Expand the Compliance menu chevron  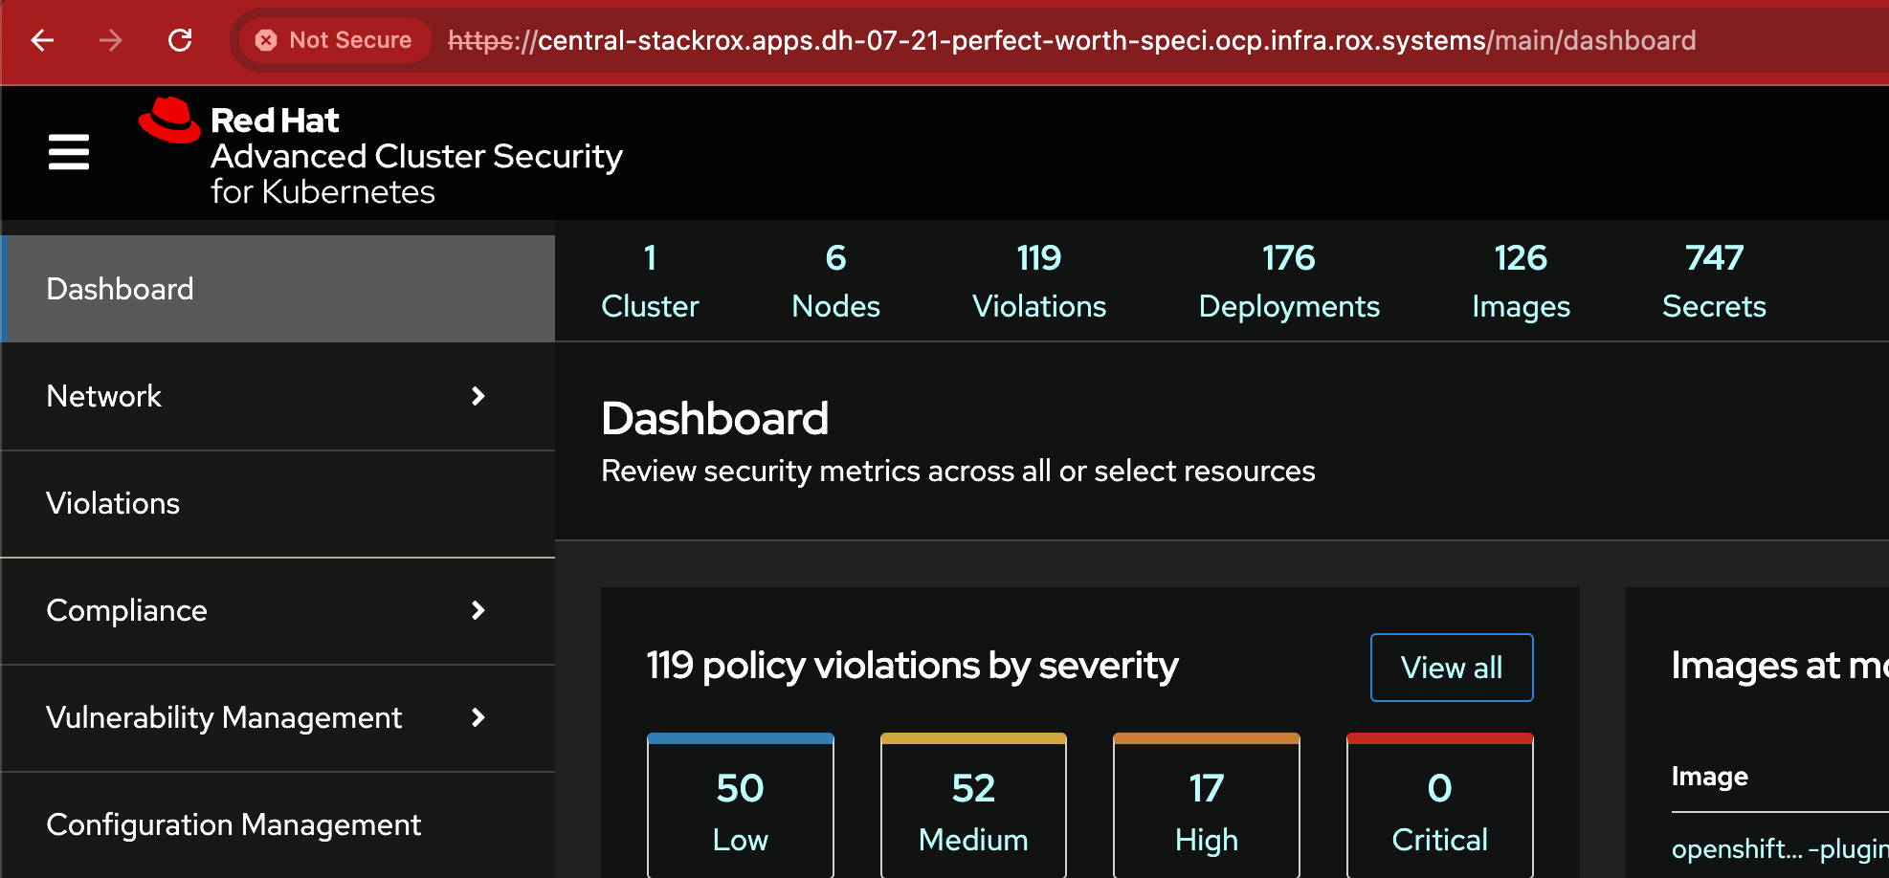point(478,610)
